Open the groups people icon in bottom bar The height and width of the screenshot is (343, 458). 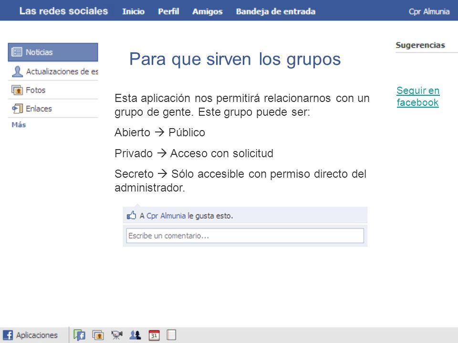(x=135, y=335)
